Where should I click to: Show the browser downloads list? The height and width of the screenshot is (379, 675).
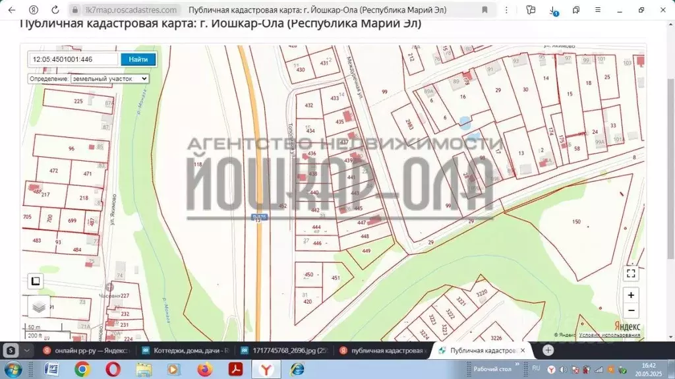click(x=553, y=11)
